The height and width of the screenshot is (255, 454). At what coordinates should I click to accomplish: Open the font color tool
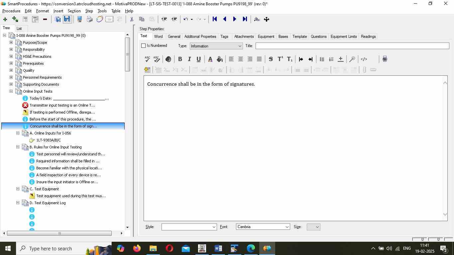click(x=210, y=59)
